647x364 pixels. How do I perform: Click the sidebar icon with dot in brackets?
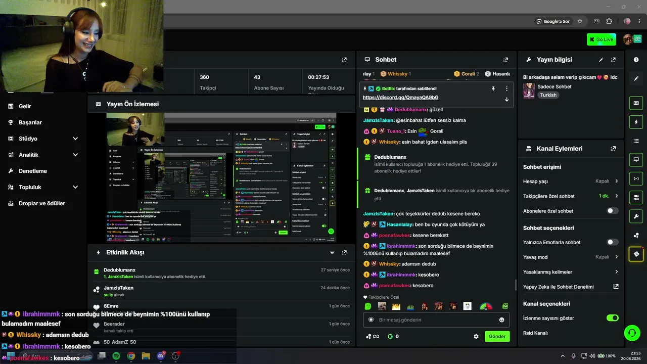tap(636, 178)
